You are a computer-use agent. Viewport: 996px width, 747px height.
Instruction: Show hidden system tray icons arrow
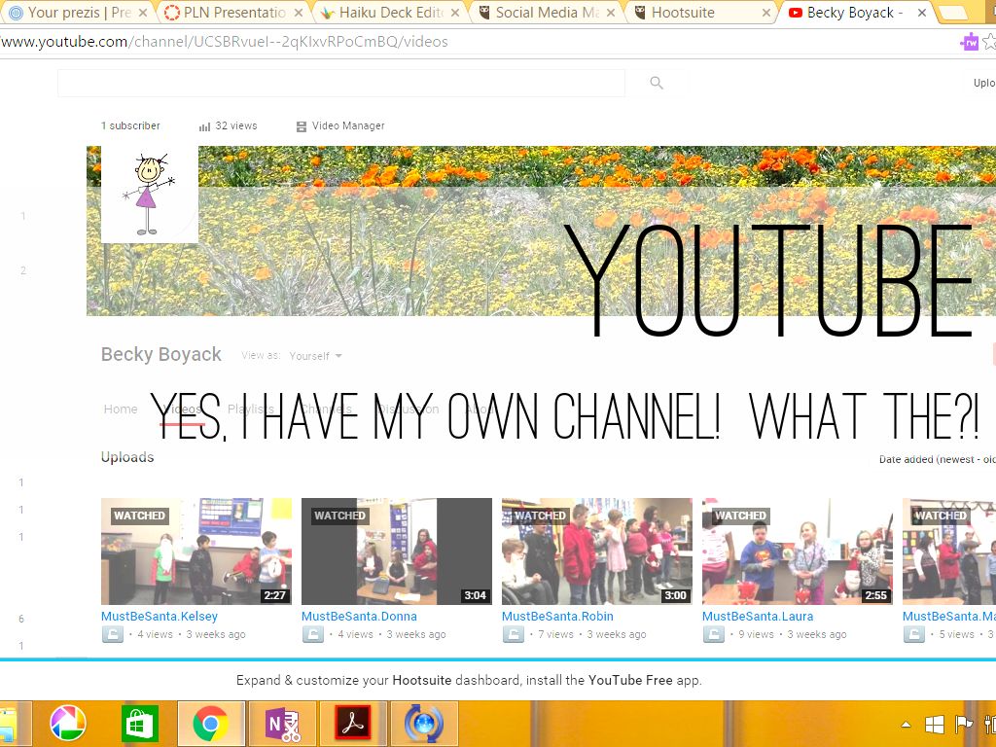tap(906, 725)
